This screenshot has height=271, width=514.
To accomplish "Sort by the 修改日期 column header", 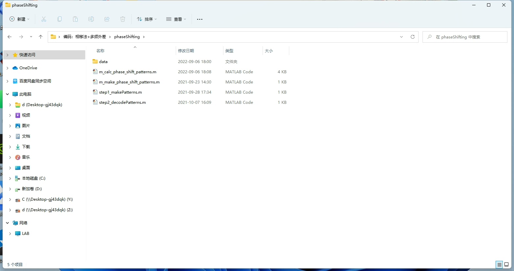I will (x=186, y=51).
